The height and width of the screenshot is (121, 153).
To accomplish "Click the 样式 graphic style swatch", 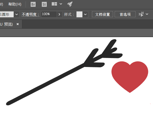I will [79, 14].
